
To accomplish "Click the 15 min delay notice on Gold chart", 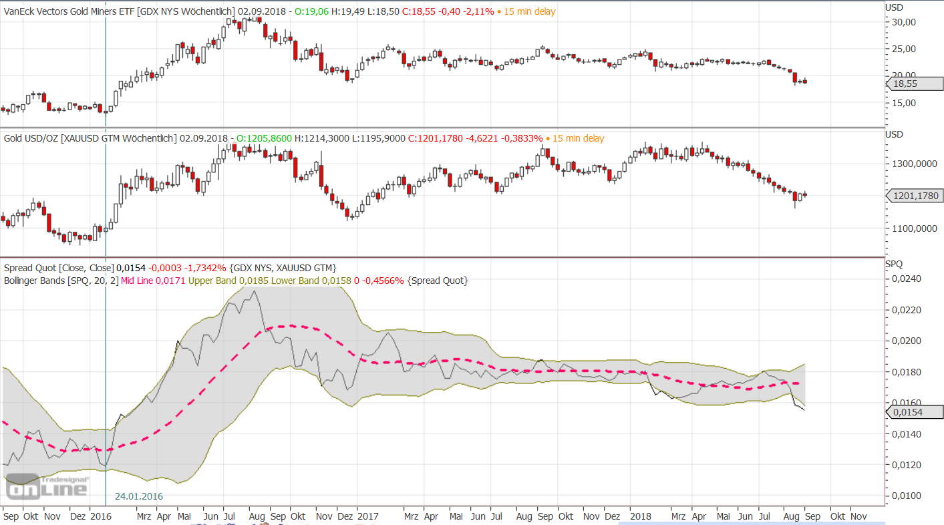I will [575, 138].
